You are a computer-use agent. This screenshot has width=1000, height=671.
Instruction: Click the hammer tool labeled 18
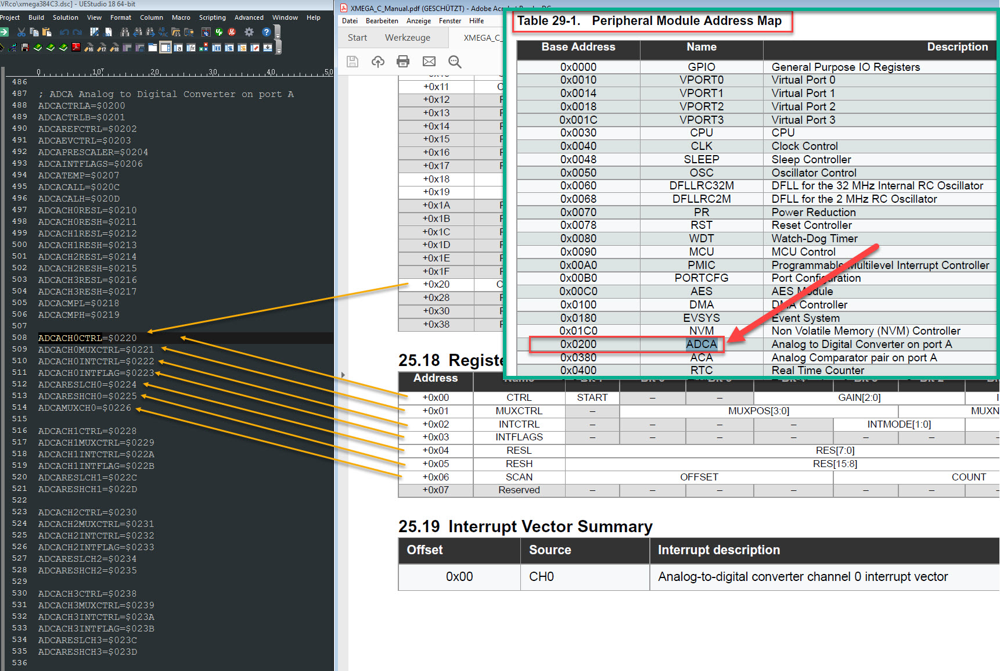pyautogui.click(x=114, y=48)
